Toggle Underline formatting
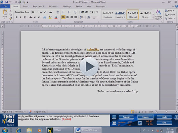 click(x=25, y=17)
